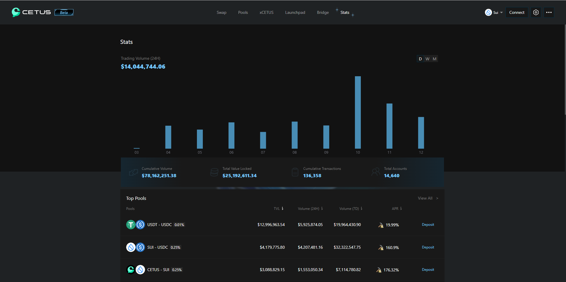Click the Beta badge
This screenshot has width=566, height=282.
[64, 12]
